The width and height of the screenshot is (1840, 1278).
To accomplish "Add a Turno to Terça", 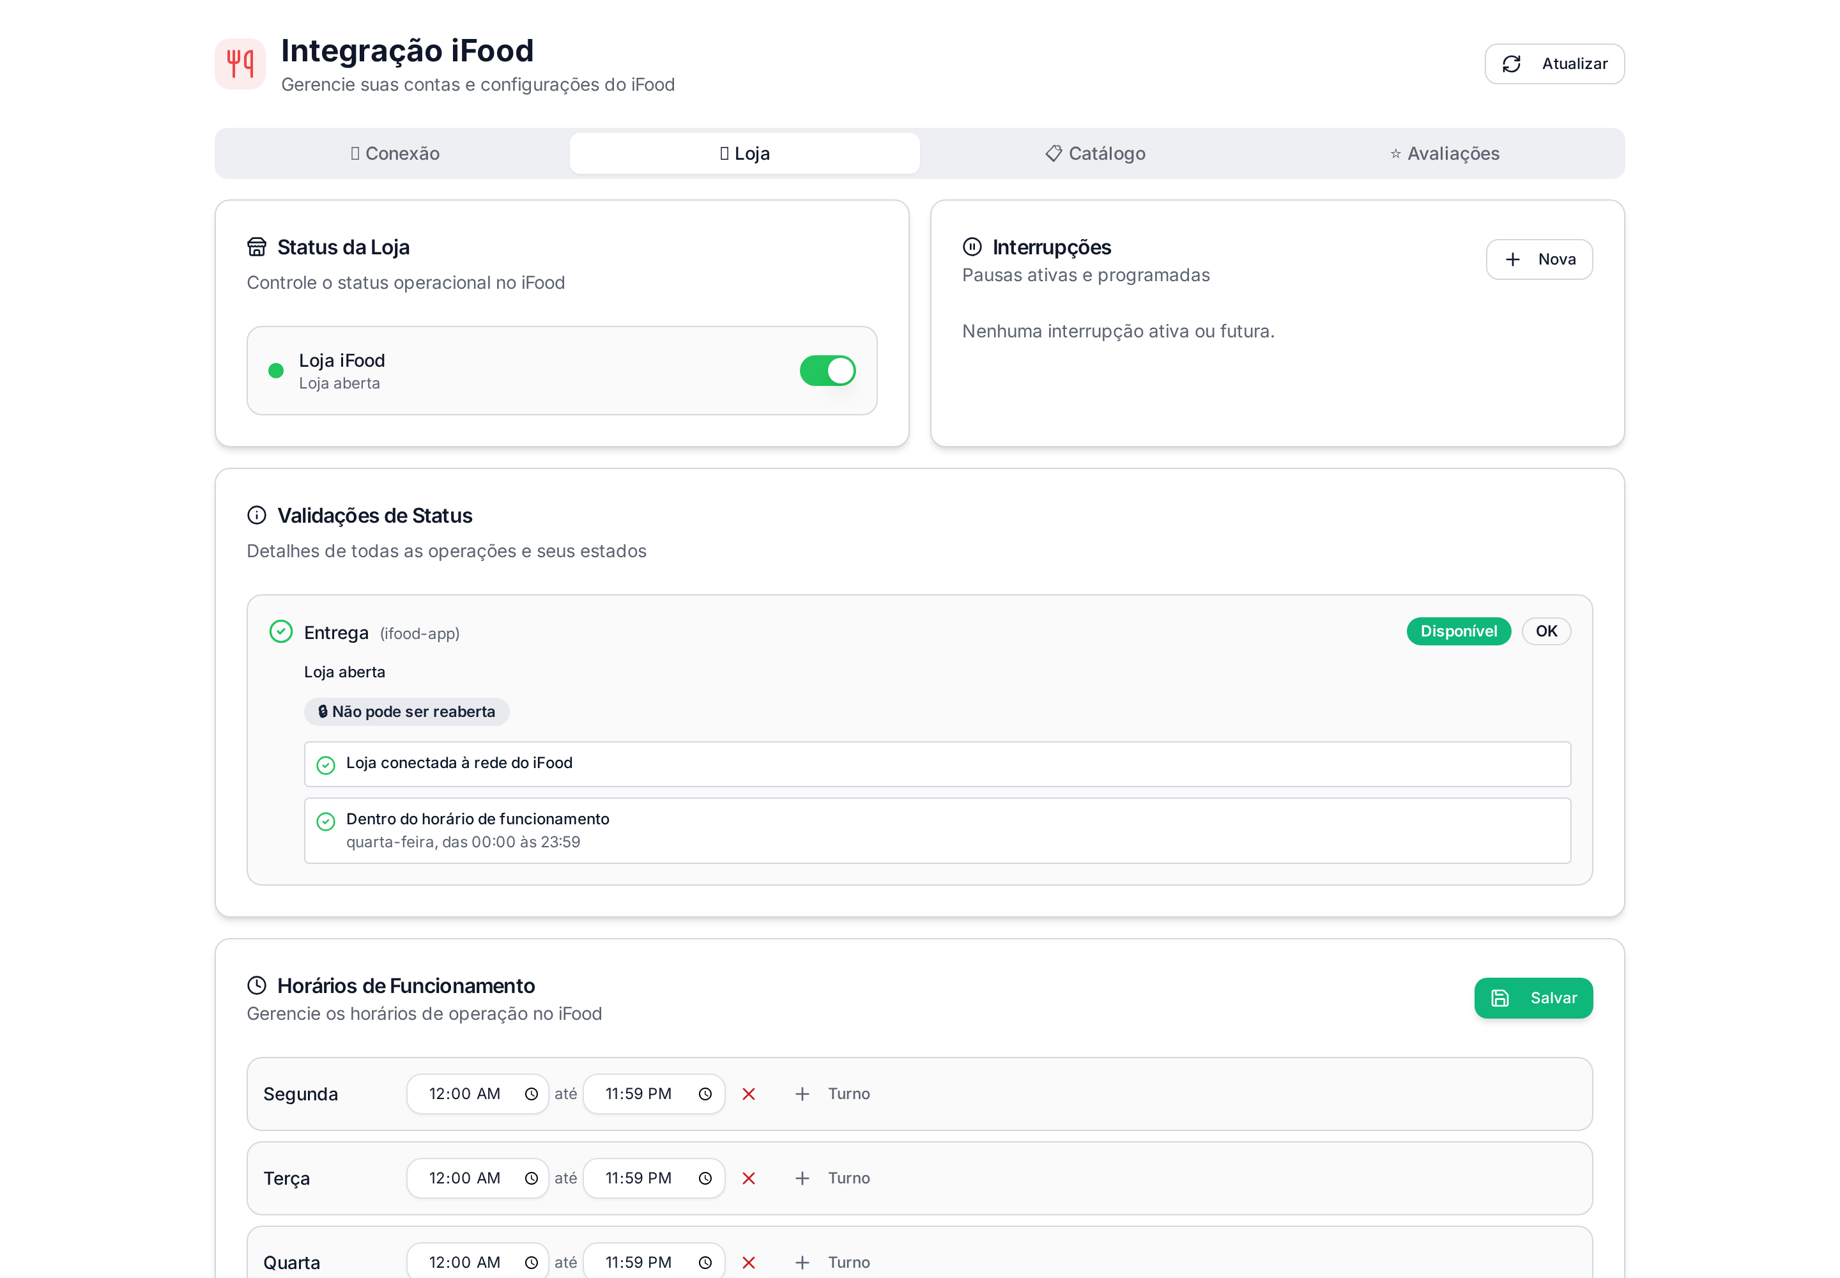I will tap(831, 1178).
